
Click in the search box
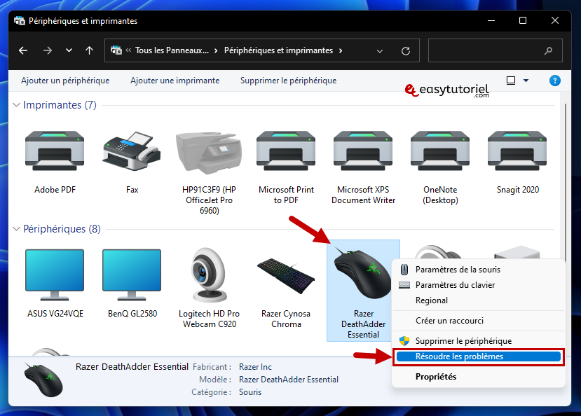point(495,50)
